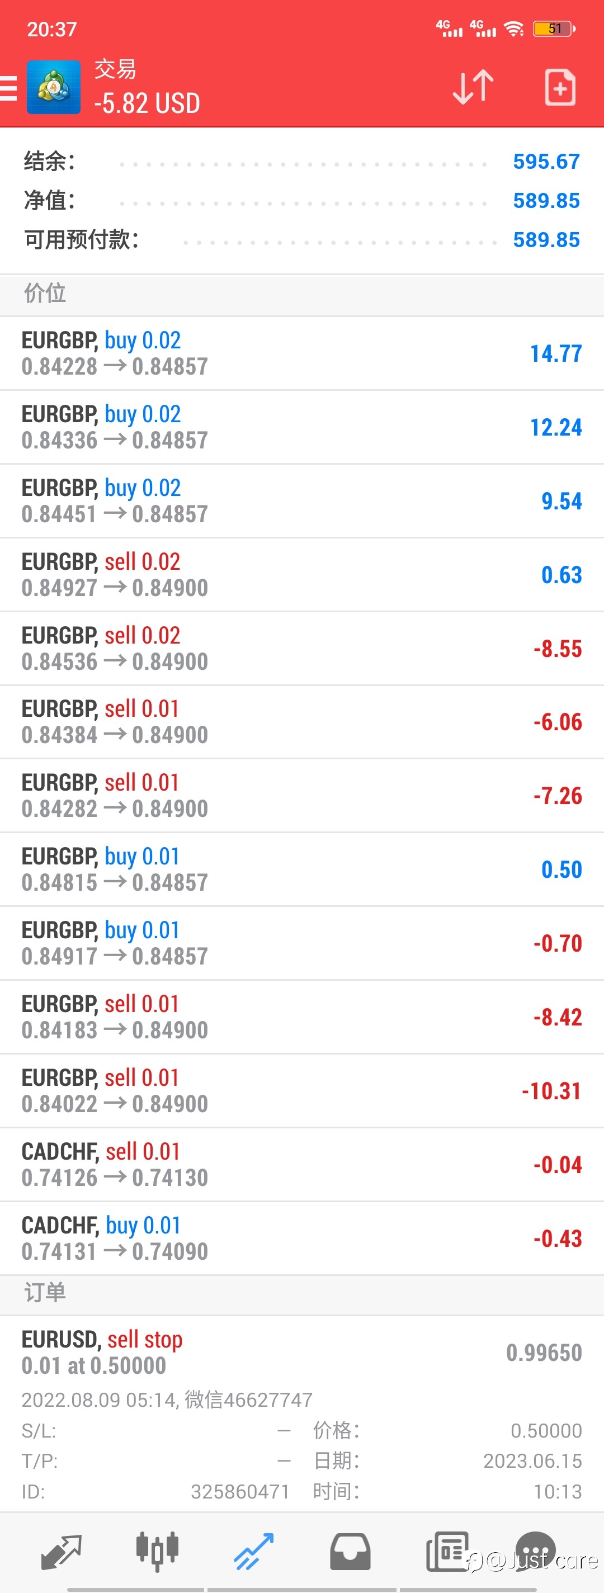The width and height of the screenshot is (604, 1593).
Task: Tap the MetaTrader 4 app logo
Action: pyautogui.click(x=54, y=87)
